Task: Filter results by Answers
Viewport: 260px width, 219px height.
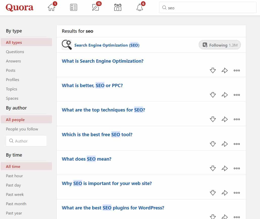Action: tap(13, 61)
